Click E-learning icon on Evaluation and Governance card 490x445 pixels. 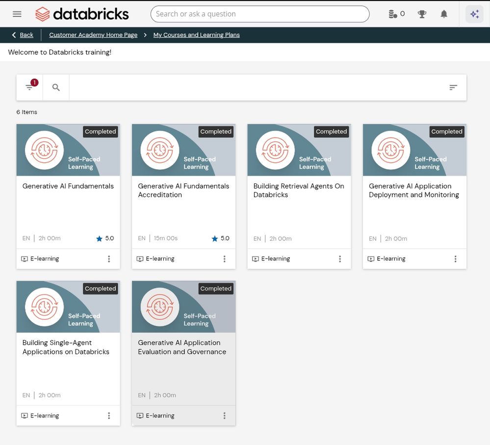click(x=140, y=416)
